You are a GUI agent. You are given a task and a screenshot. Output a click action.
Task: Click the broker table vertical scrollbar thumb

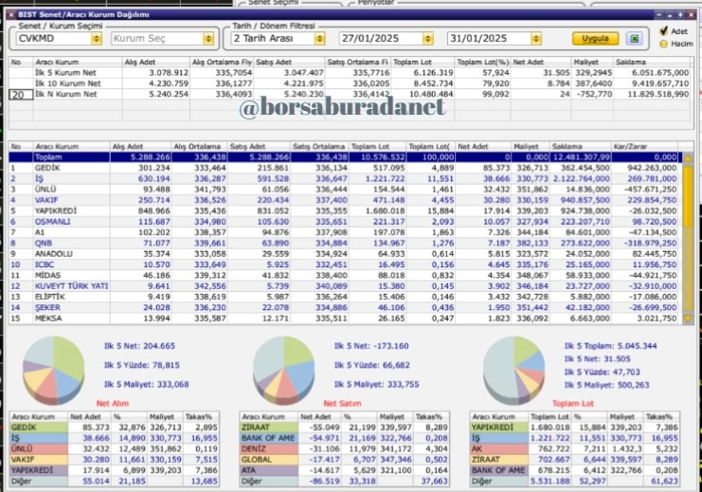[x=688, y=196]
